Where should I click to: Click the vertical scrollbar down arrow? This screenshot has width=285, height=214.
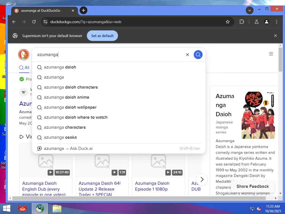pos(280,193)
